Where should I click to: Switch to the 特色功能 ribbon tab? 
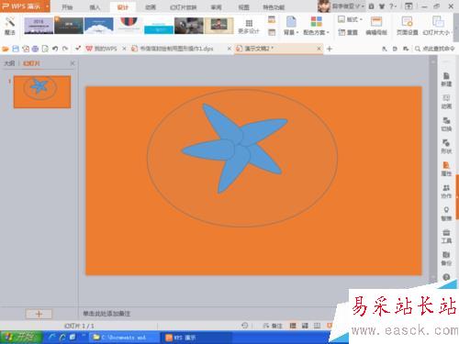tap(274, 7)
